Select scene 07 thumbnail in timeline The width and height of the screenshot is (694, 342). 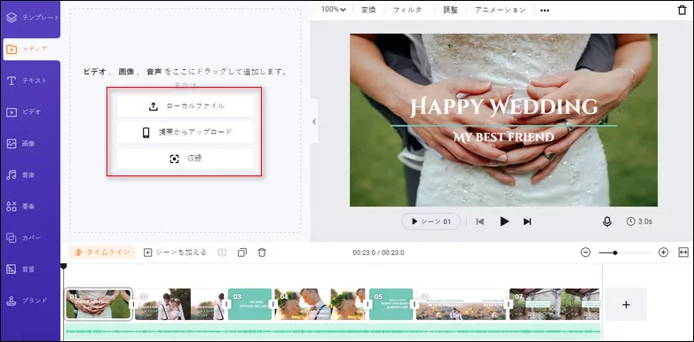(555, 304)
